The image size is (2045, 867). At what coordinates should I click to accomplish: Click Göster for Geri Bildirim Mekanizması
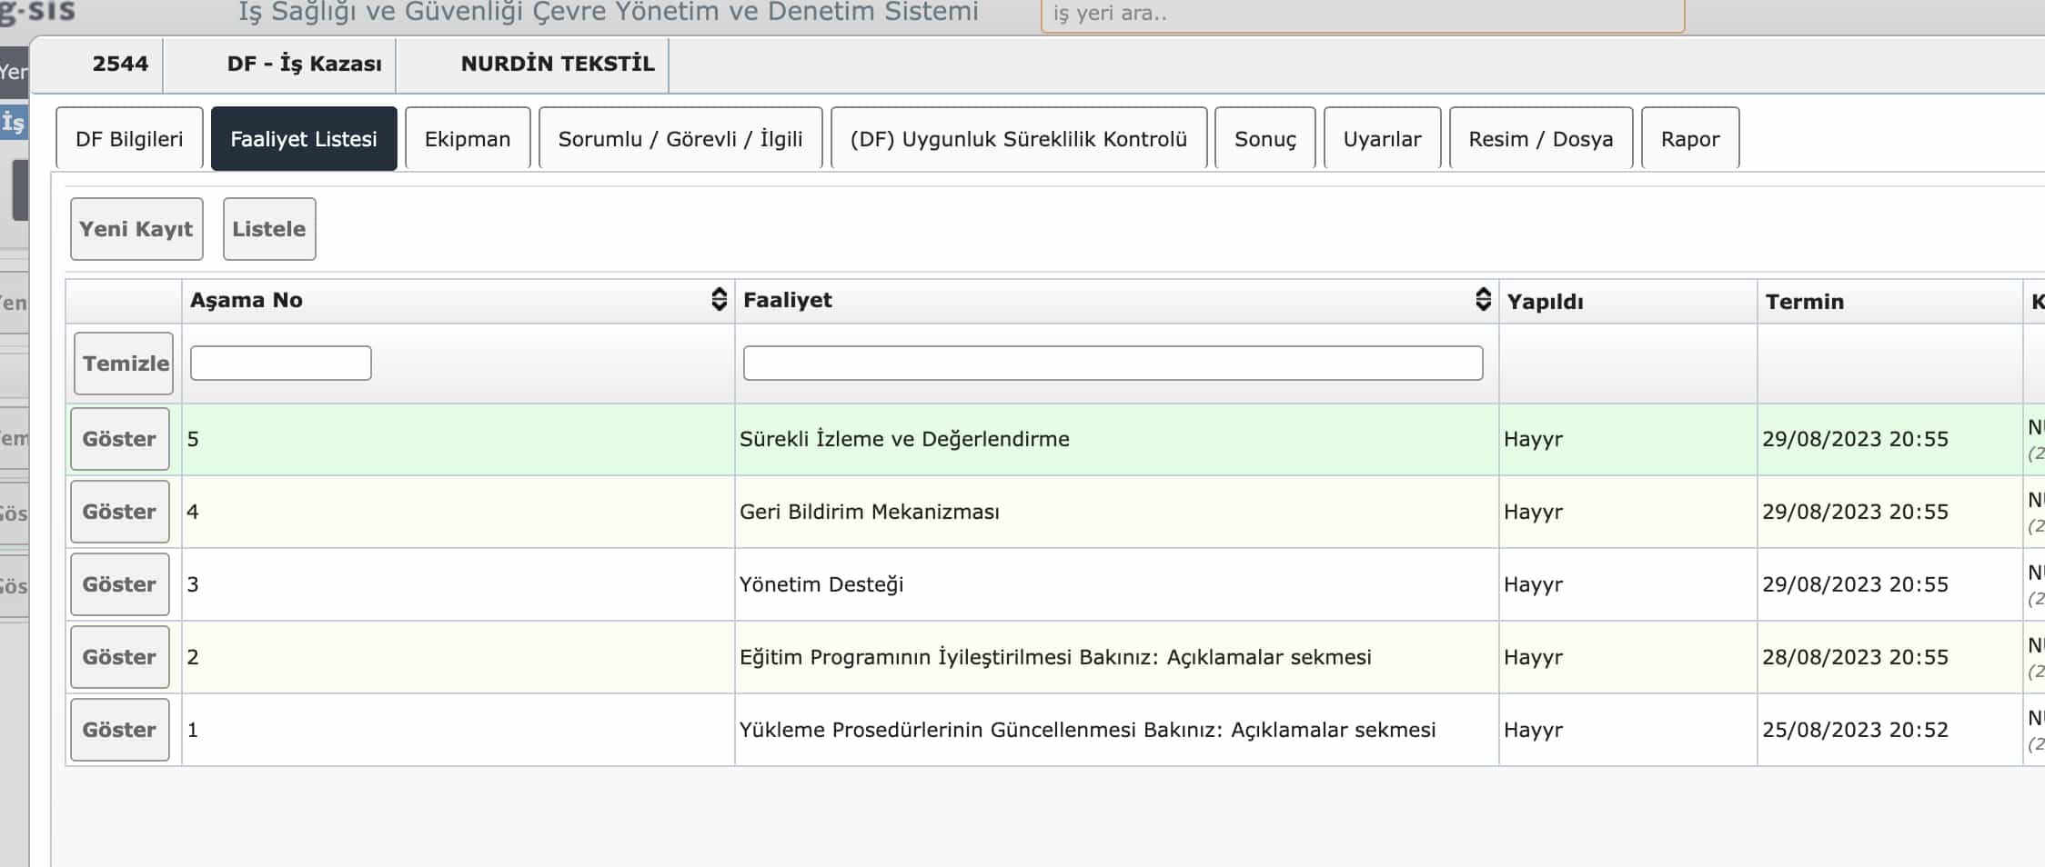point(120,512)
